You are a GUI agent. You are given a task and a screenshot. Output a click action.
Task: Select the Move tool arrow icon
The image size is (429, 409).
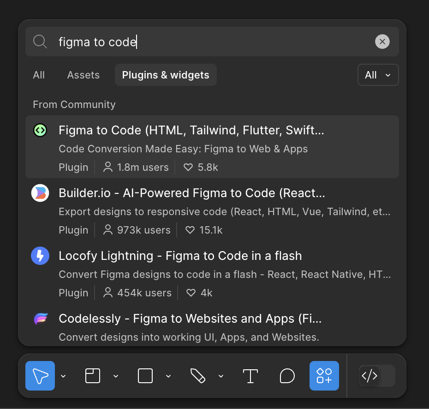pos(40,376)
